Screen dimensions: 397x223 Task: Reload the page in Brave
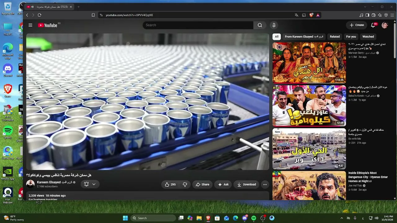[39, 15]
